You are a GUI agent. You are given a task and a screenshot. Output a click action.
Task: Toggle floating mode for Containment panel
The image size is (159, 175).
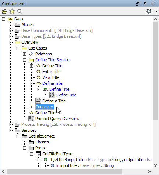tap(138, 4)
